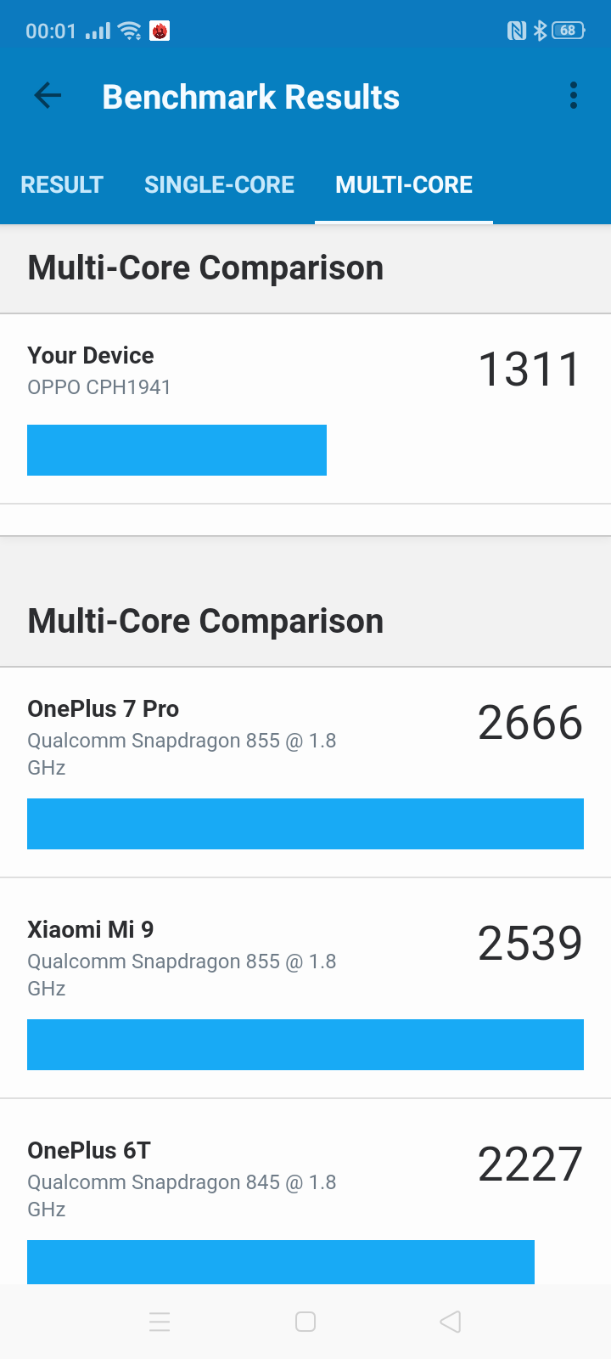
Task: Tap the battery indicator in status bar
Action: click(x=568, y=31)
